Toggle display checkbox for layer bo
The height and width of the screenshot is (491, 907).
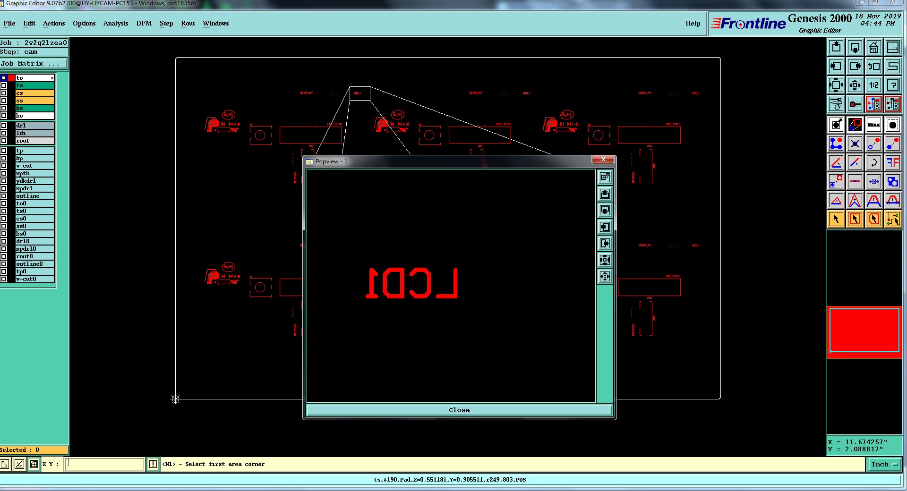(4, 116)
